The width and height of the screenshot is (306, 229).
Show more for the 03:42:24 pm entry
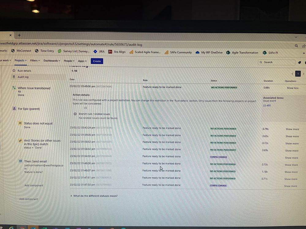292,129
